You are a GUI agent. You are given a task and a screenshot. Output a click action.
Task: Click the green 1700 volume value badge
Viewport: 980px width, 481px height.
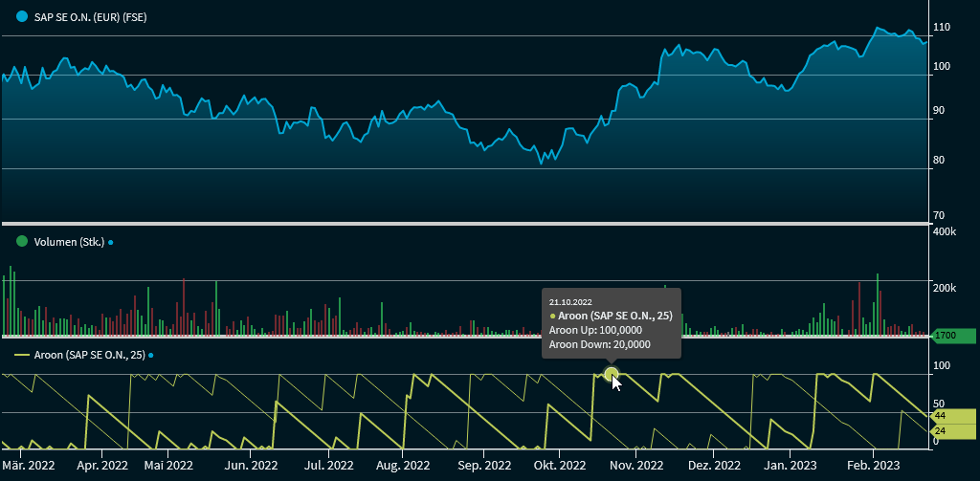tap(953, 336)
